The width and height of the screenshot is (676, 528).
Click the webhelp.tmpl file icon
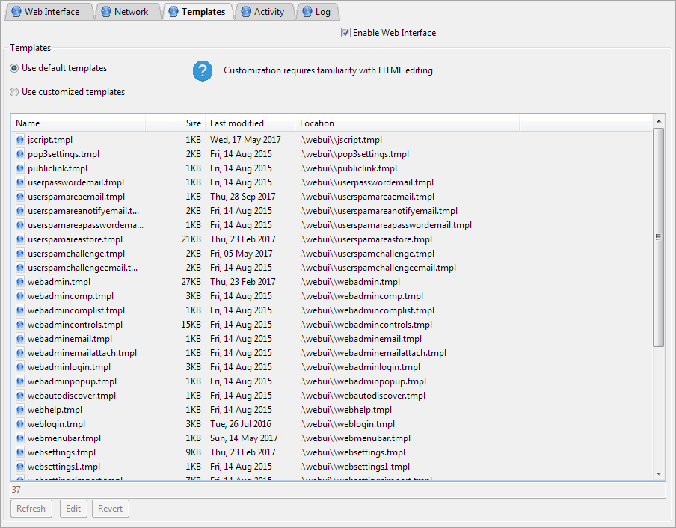tap(20, 410)
